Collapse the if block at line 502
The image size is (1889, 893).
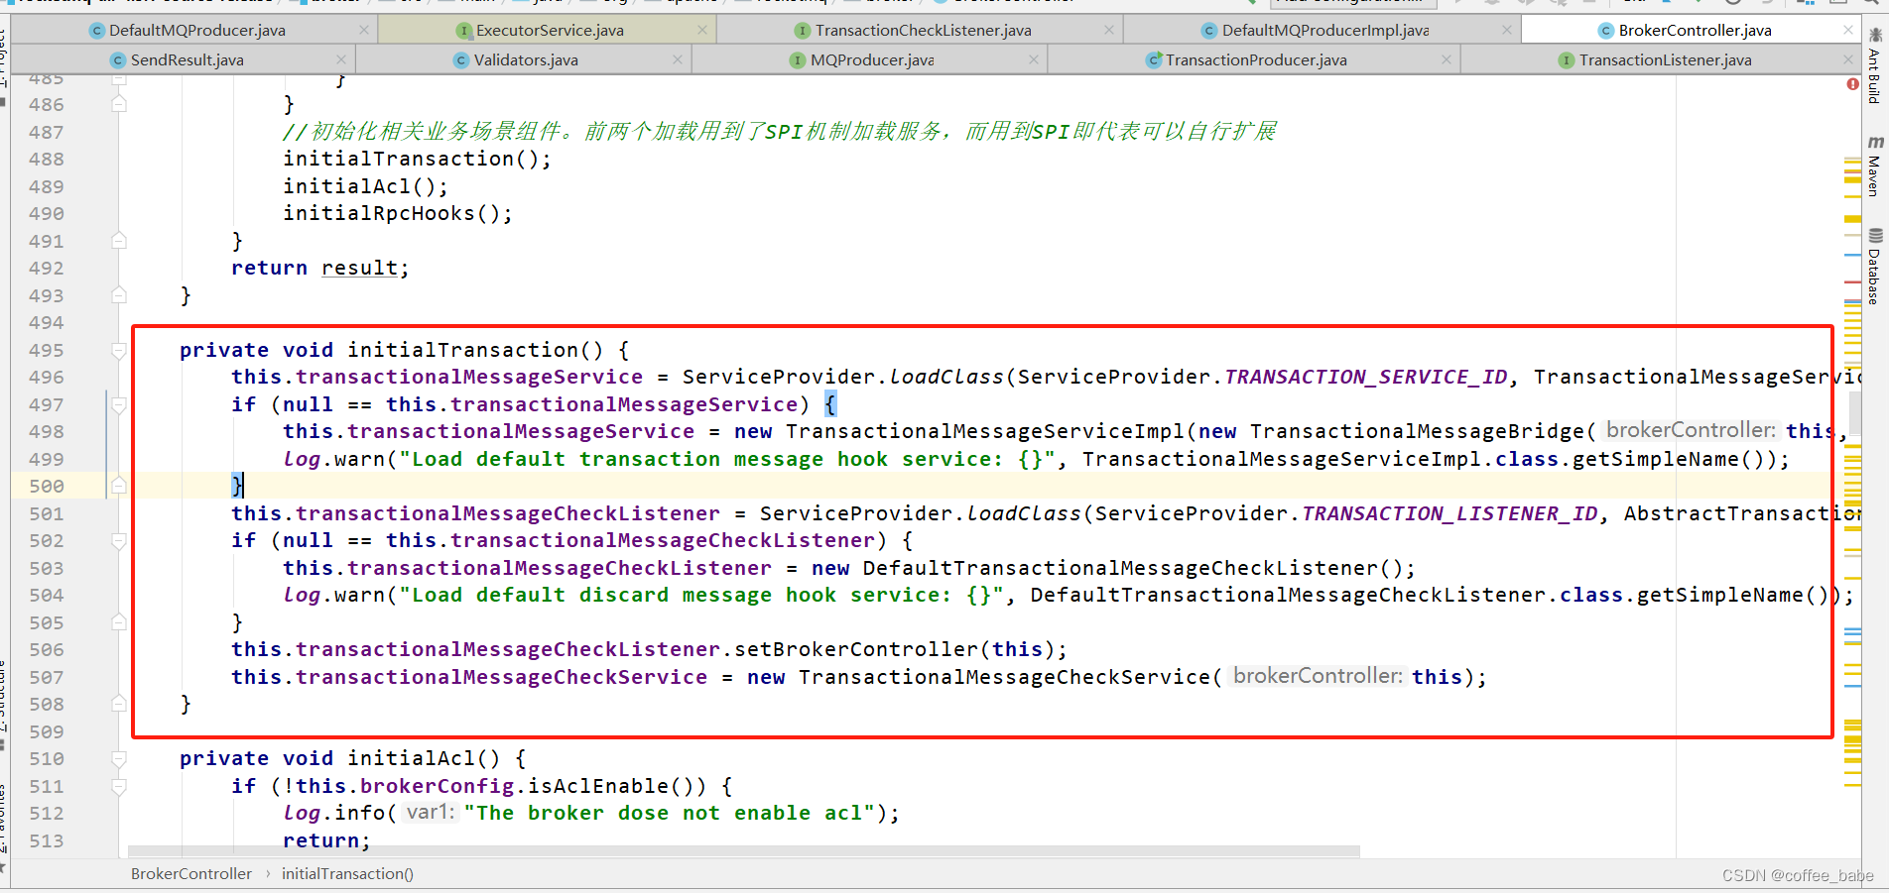click(x=119, y=541)
